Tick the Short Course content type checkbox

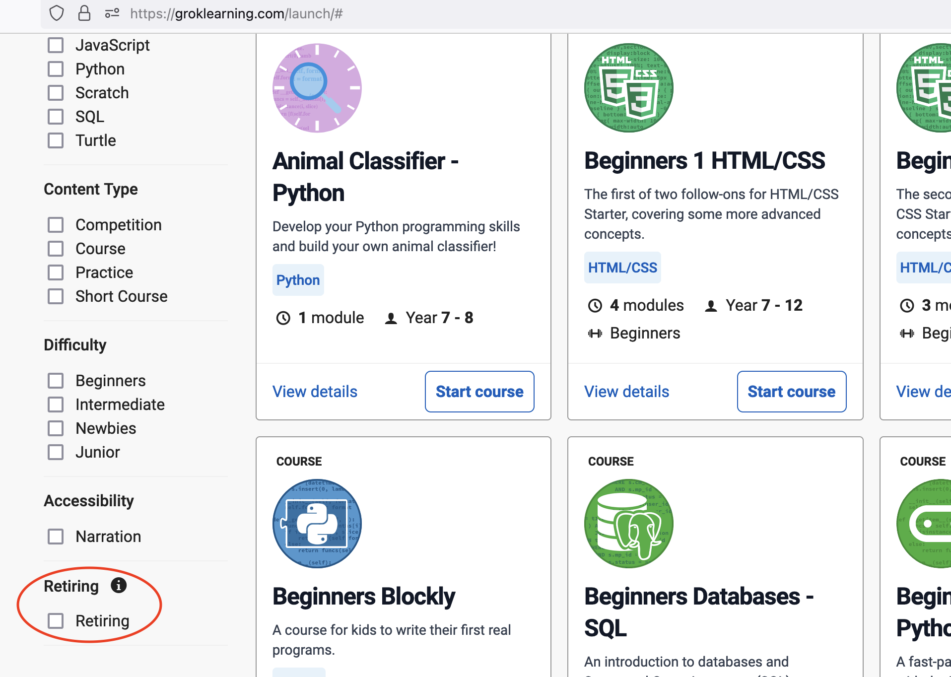[56, 296]
